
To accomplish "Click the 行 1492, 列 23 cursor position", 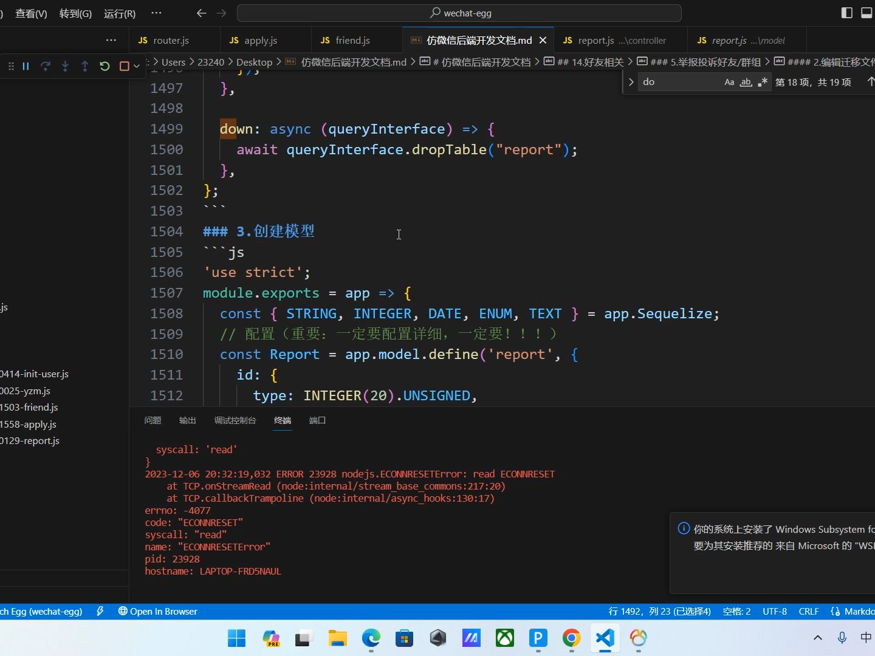I will coord(659,612).
